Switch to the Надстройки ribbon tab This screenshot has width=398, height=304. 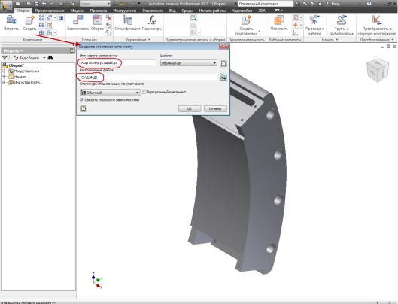pos(242,11)
